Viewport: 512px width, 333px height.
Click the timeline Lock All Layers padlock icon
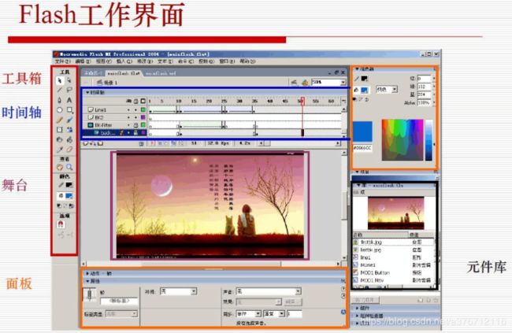pyautogui.click(x=135, y=102)
